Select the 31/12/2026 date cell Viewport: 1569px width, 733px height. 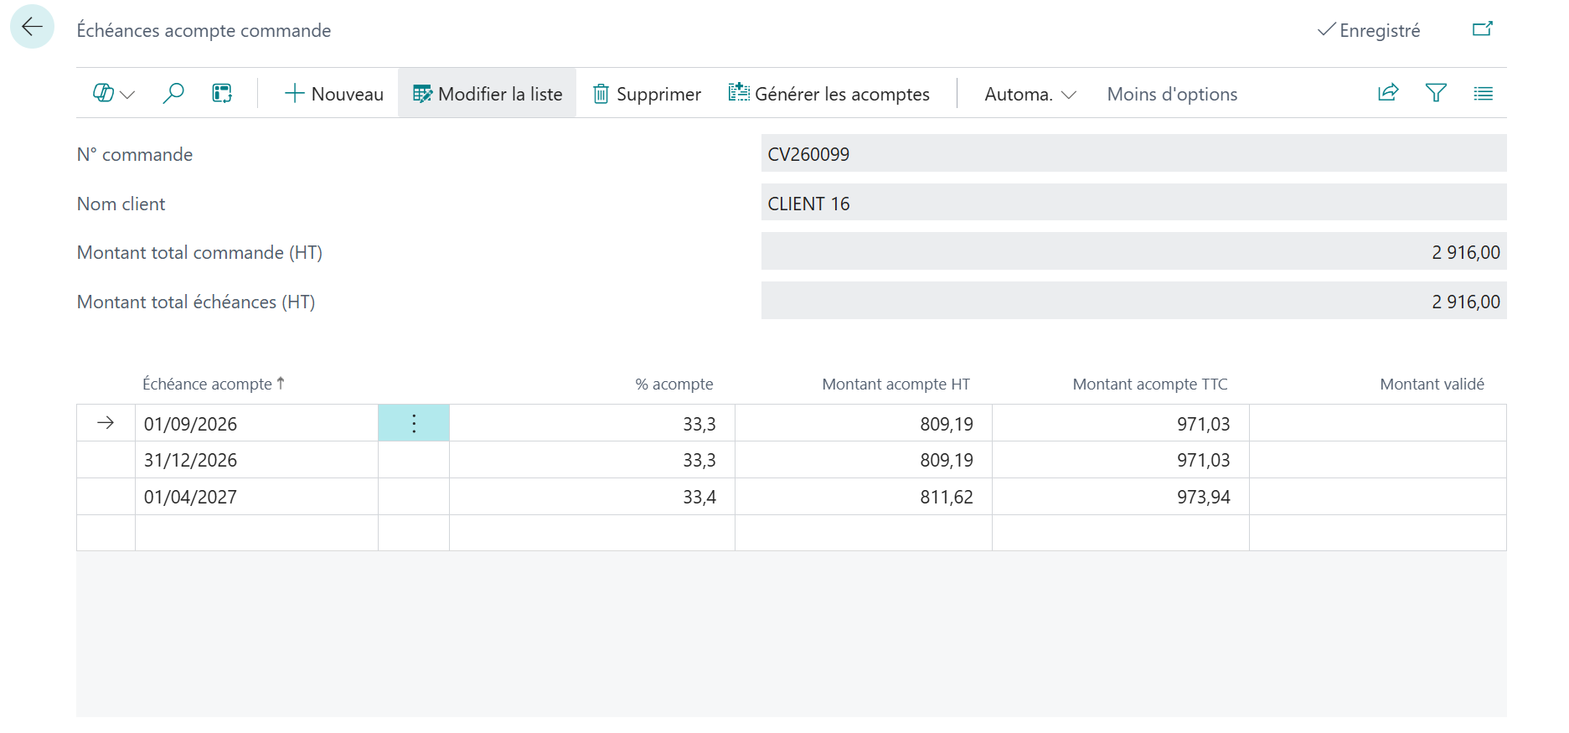256,460
